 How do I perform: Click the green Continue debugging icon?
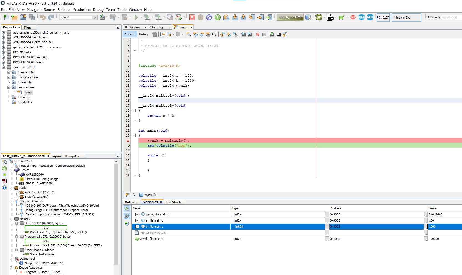[218, 17]
